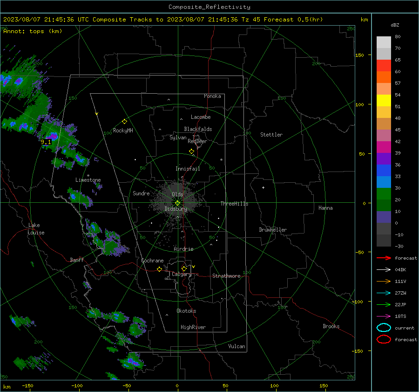Click the orange 111V arrow legend icon
Viewport: 419px width, 392px height.
[x=384, y=281]
